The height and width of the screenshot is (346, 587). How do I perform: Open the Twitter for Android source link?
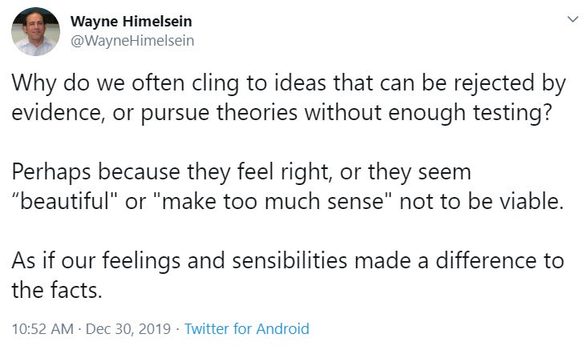[x=247, y=329]
